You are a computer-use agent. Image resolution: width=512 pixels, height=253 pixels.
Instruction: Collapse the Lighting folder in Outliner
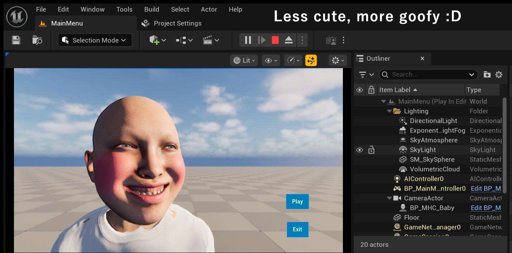(x=389, y=111)
